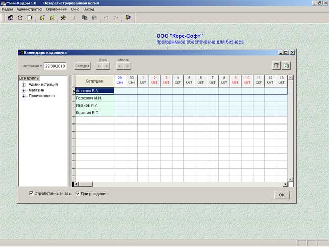This screenshot has height=247, width=329.
Task: Click the printer icon in calendar window
Action: tap(276, 66)
